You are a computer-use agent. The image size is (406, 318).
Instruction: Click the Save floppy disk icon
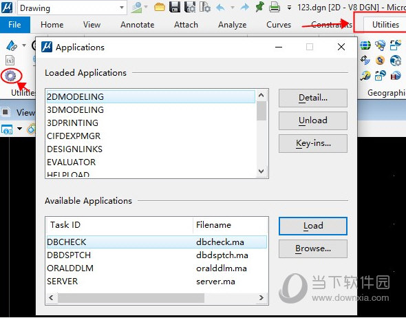pos(175,8)
